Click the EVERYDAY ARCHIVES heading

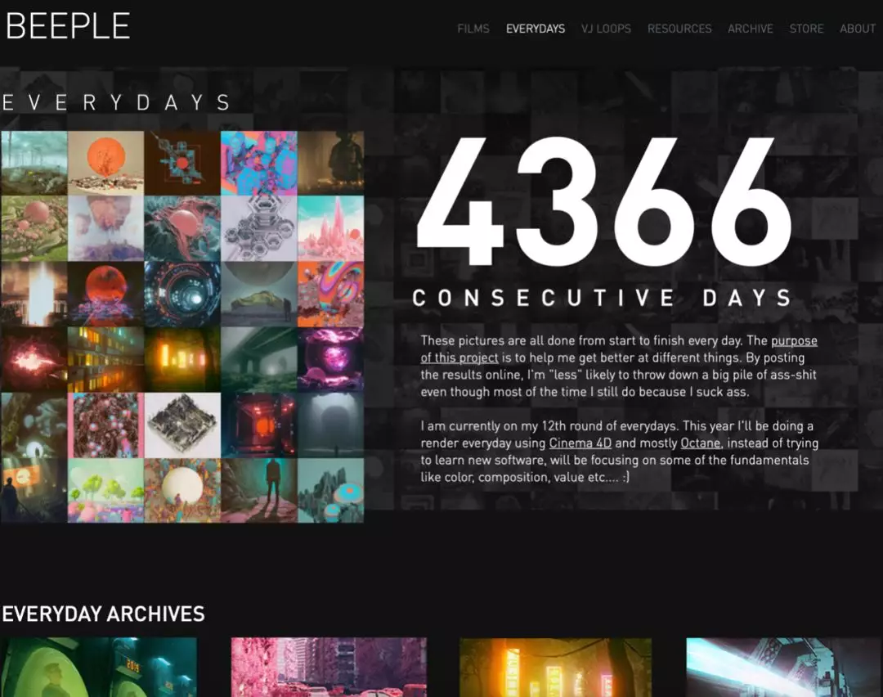[x=103, y=614]
